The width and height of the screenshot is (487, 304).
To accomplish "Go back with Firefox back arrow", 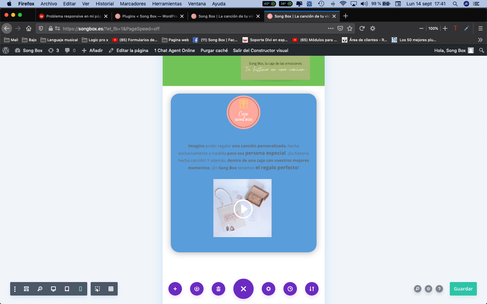I will (x=7, y=28).
